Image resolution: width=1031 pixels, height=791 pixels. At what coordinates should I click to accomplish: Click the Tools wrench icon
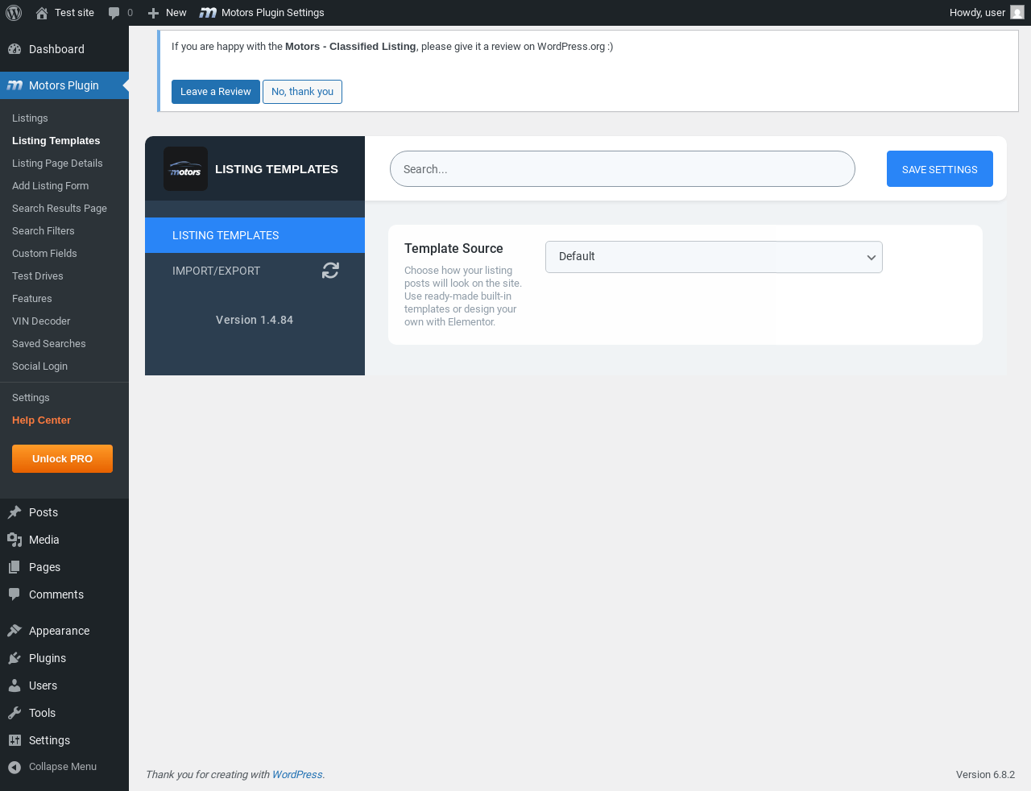14,713
